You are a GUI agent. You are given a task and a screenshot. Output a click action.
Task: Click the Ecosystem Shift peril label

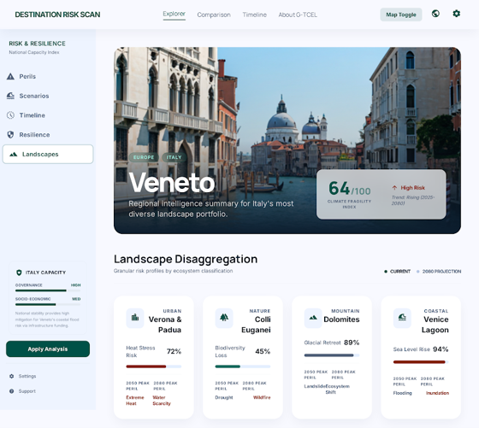(x=337, y=389)
